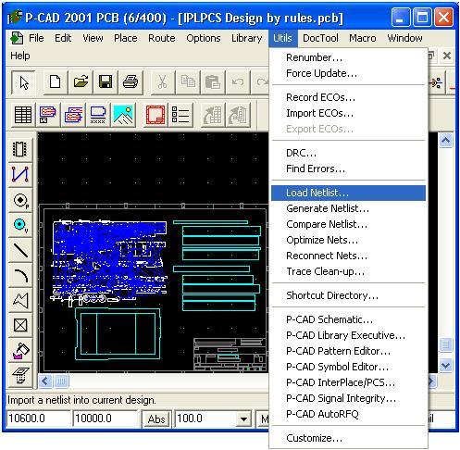The height and width of the screenshot is (450, 460).
Task: Select the Place Polygon tool
Action: [20, 300]
